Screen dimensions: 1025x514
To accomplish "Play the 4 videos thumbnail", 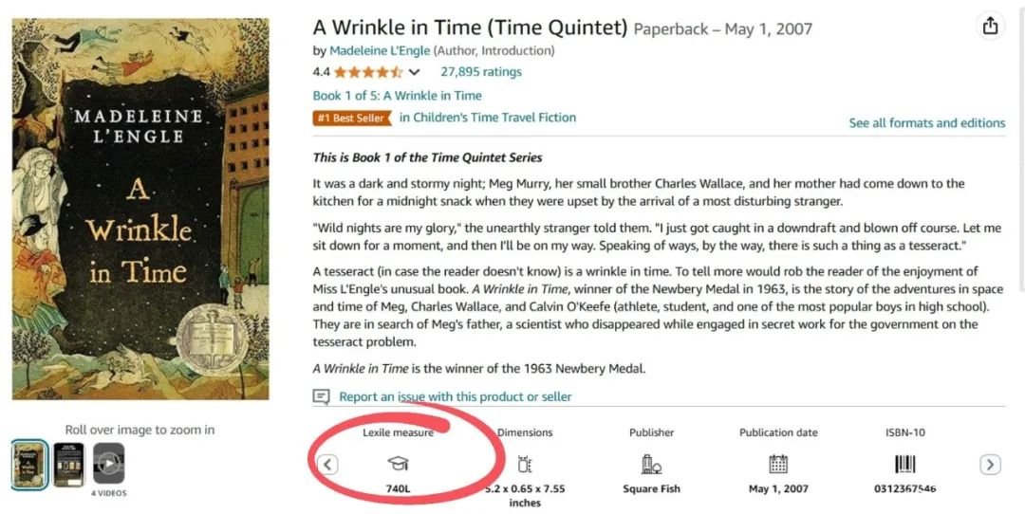I will tap(108, 464).
